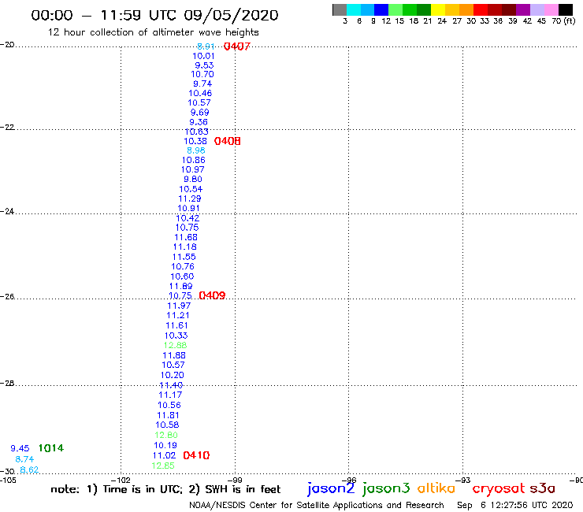Screen dimensions: 583x512
Task: Click the -102 longitude axis label
Action: point(121,480)
